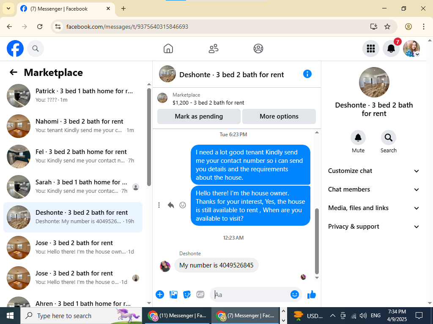Click the Mark as pending button
The height and width of the screenshot is (324, 433).
(x=199, y=116)
